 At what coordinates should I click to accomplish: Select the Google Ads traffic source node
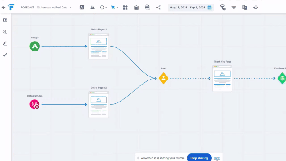coord(35,46)
